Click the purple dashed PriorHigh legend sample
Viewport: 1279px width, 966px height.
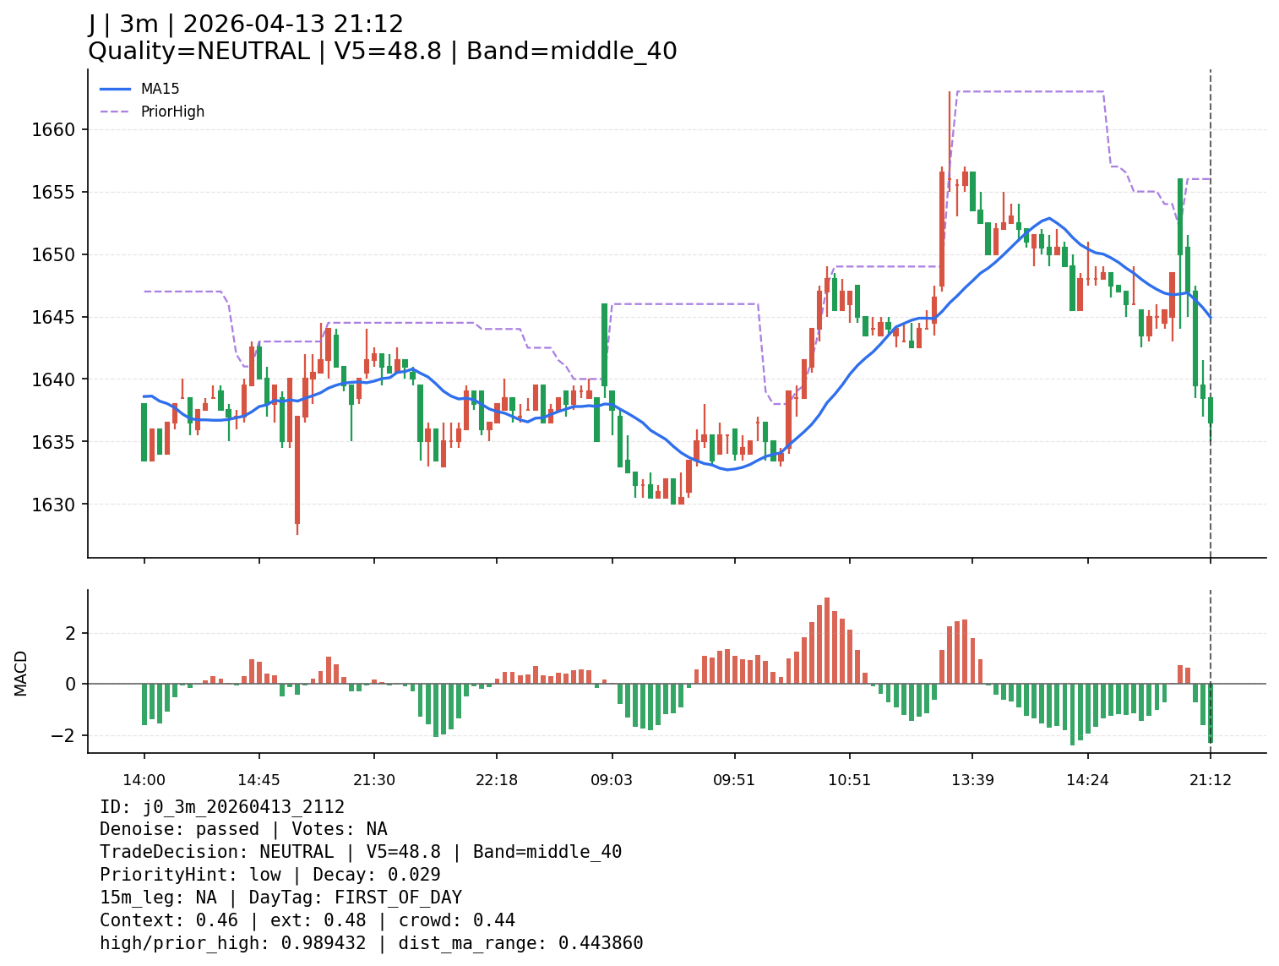(116, 112)
